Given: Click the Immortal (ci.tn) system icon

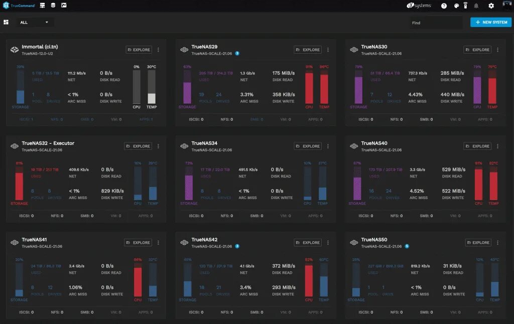Looking at the screenshot, I should pos(15,50).
